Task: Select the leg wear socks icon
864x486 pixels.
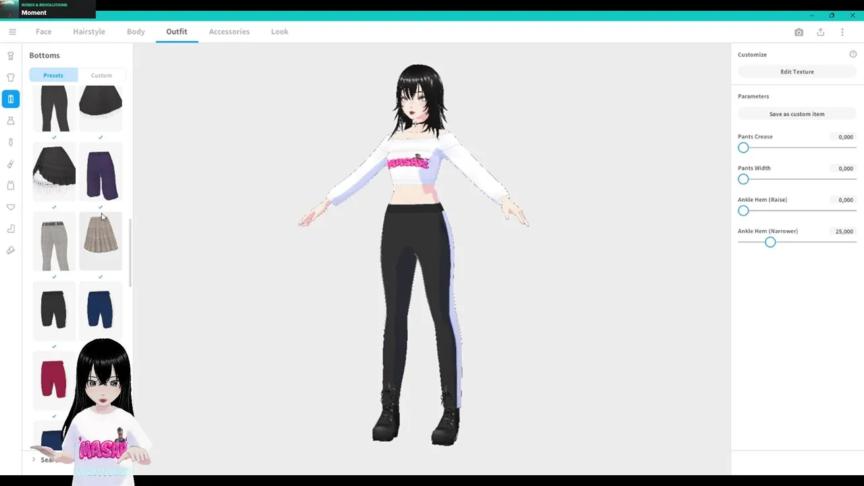Action: [x=11, y=229]
